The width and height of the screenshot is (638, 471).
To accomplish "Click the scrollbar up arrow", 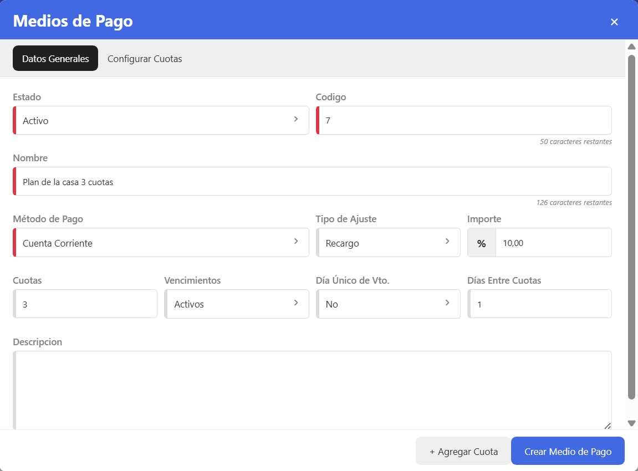I will pyautogui.click(x=631, y=47).
